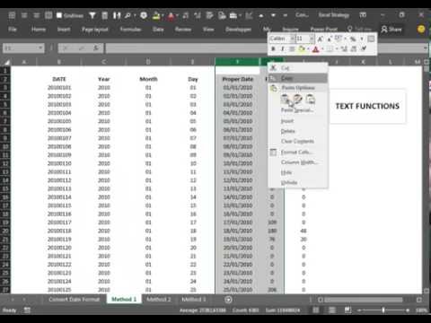Open the font color dropdown arrow in mini toolbar
Screen dimensions: 431x323
(322, 48)
